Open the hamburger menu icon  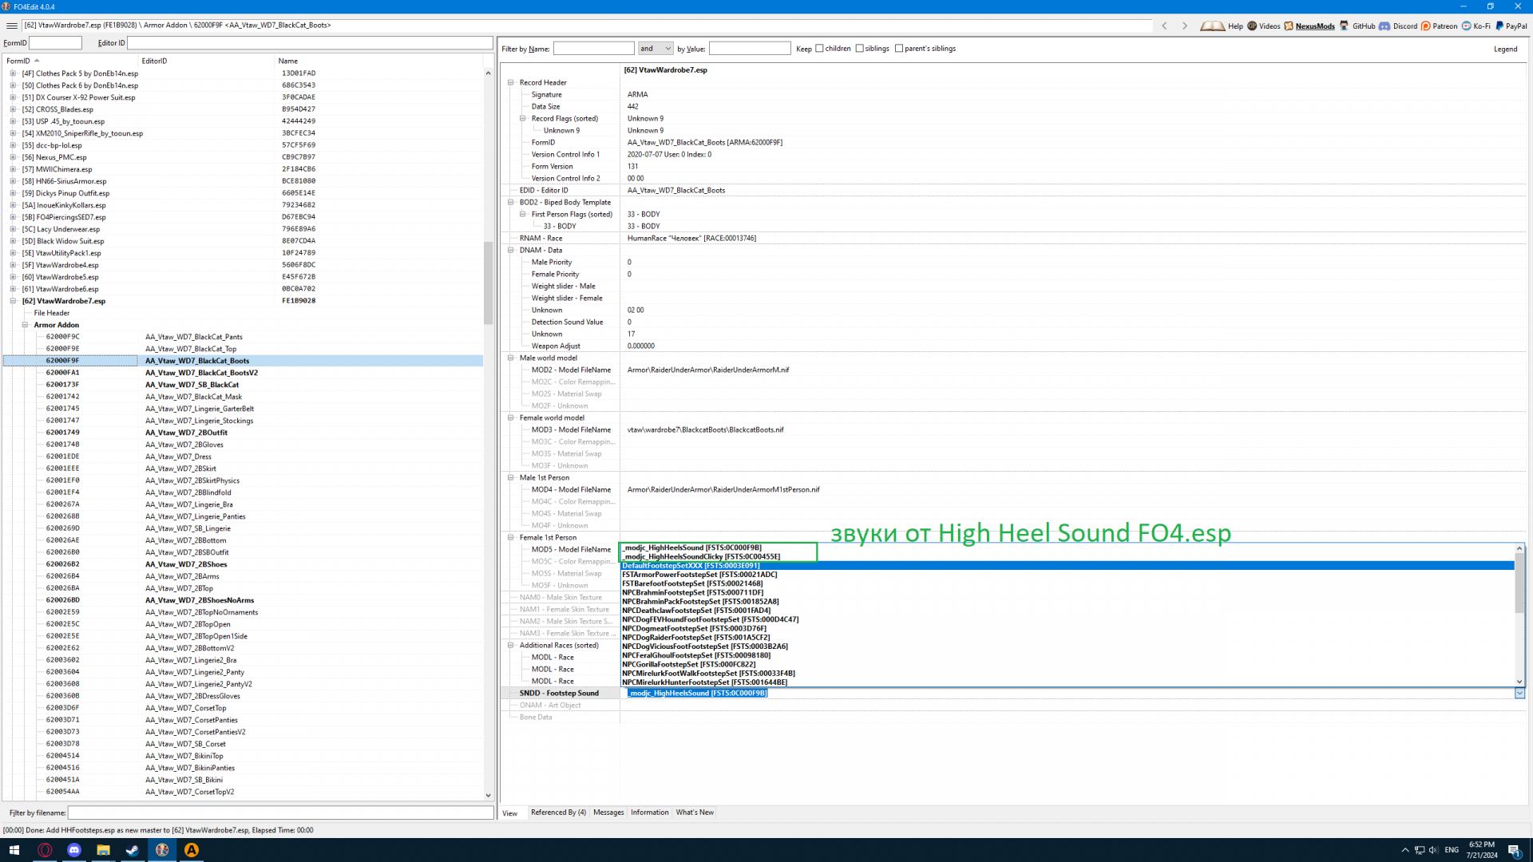pyautogui.click(x=12, y=26)
